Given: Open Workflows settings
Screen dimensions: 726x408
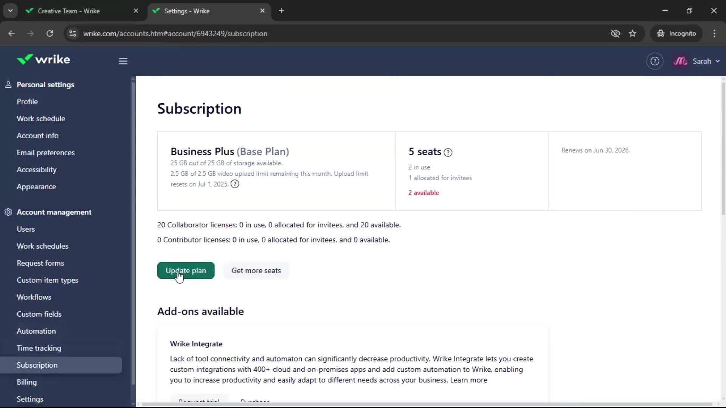Looking at the screenshot, I should pos(34,297).
